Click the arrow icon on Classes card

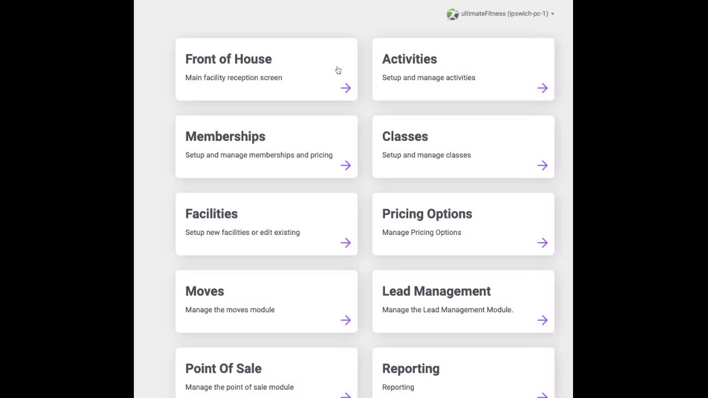543,165
